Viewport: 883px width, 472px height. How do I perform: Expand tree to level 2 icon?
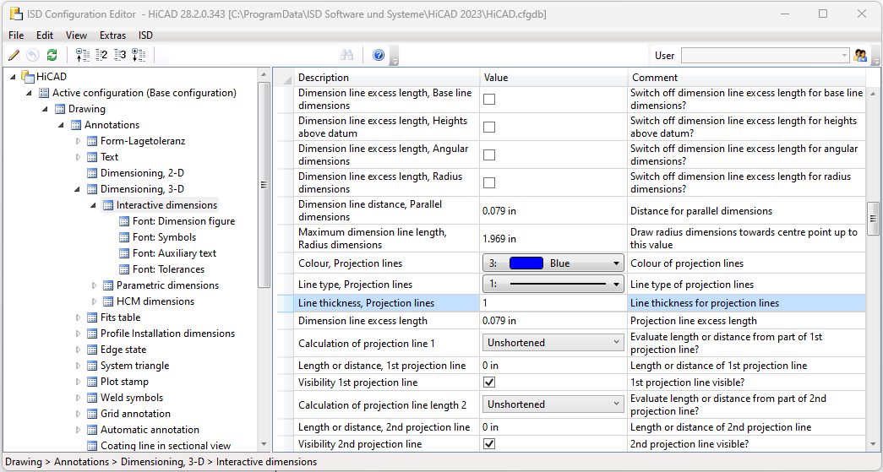101,55
